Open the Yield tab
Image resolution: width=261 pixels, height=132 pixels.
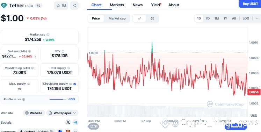tap(156, 5)
